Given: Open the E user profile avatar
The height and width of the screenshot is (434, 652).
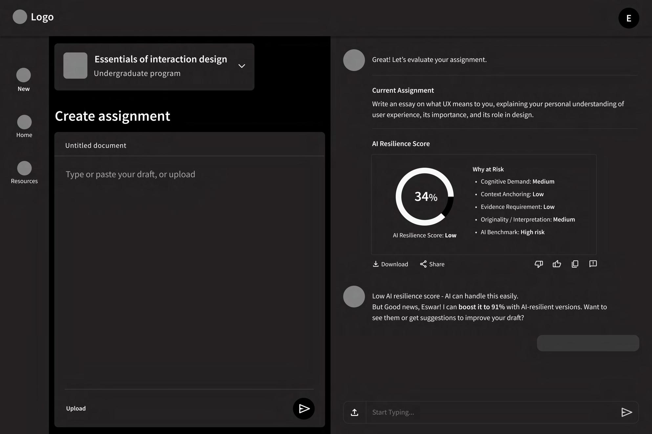Looking at the screenshot, I should click(628, 18).
